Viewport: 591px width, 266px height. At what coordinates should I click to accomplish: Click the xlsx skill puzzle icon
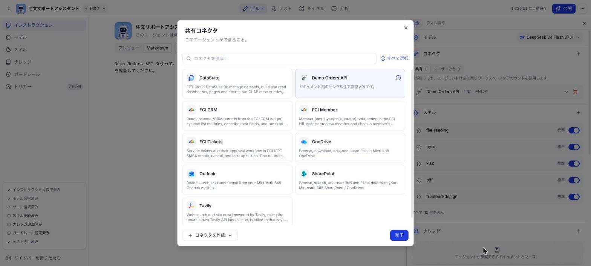pos(419,164)
